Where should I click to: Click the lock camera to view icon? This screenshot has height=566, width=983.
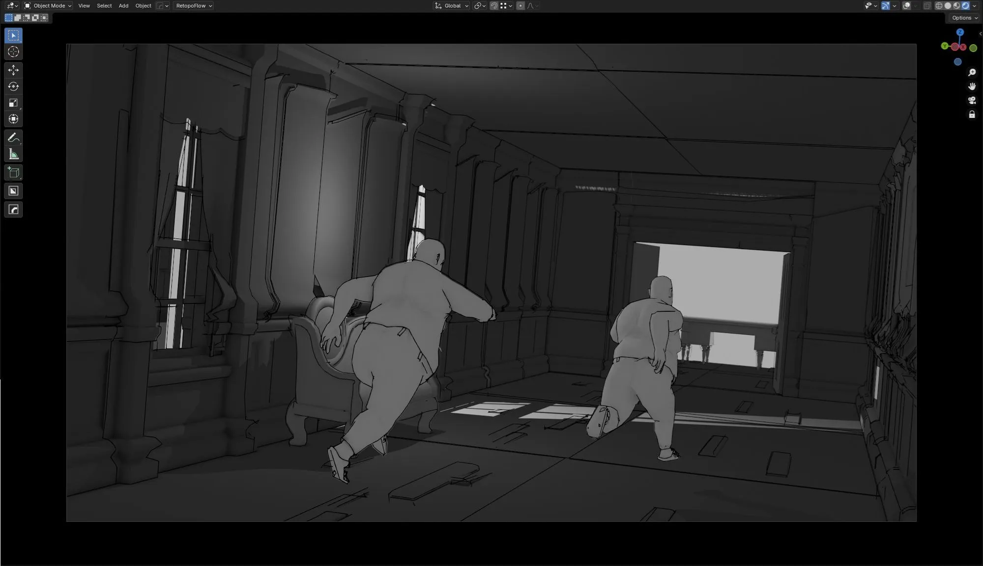972,114
